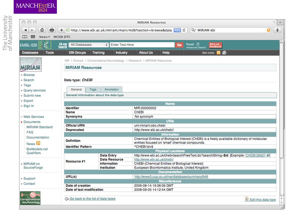Switch to the Annotation tab
The image size is (292, 219).
click(111, 89)
